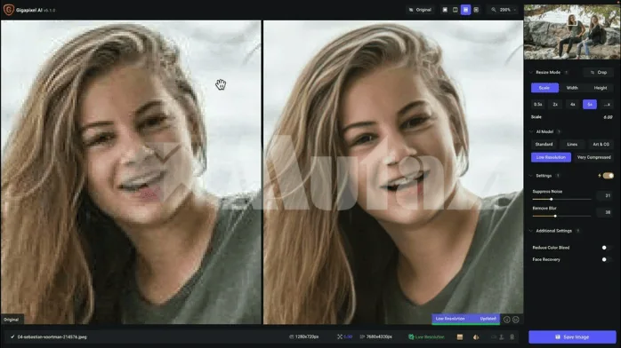
Task: Adjust the Suppress Noise slider
Action: click(x=561, y=199)
